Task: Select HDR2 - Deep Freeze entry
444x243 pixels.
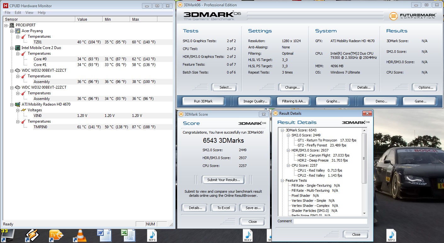Action: [323, 160]
